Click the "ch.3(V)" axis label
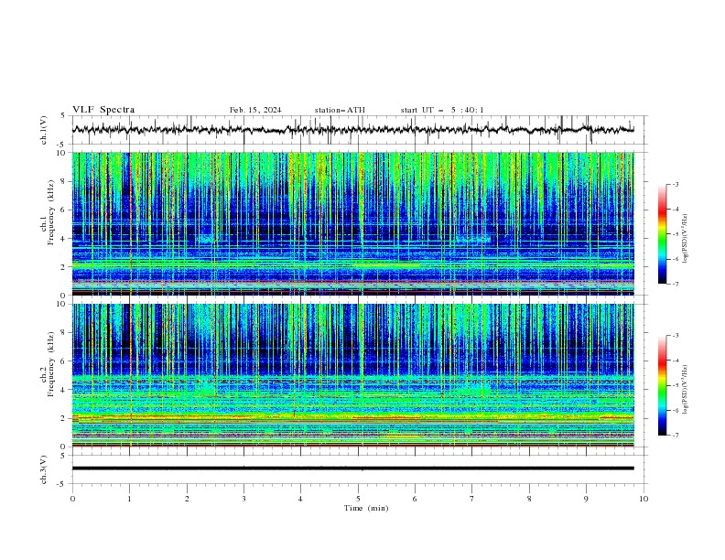The image size is (725, 560). [44, 469]
